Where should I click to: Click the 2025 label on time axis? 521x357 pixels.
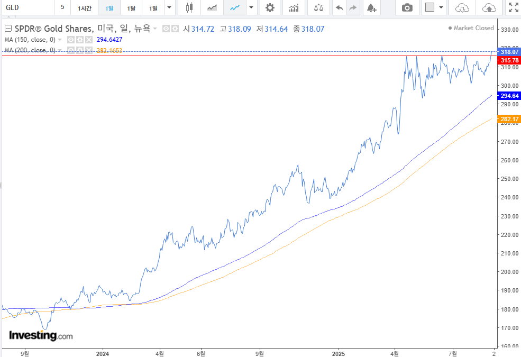tap(338, 354)
